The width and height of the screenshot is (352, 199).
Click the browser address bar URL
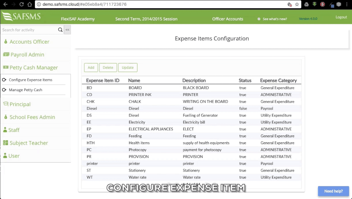click(84, 4)
